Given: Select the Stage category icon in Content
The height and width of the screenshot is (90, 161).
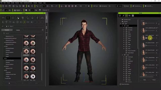Looking at the screenshot, I should coord(42,18).
